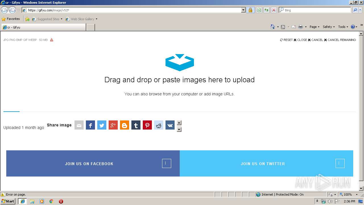Share image on Google Plus icon
364x205 pixels.
point(113,125)
